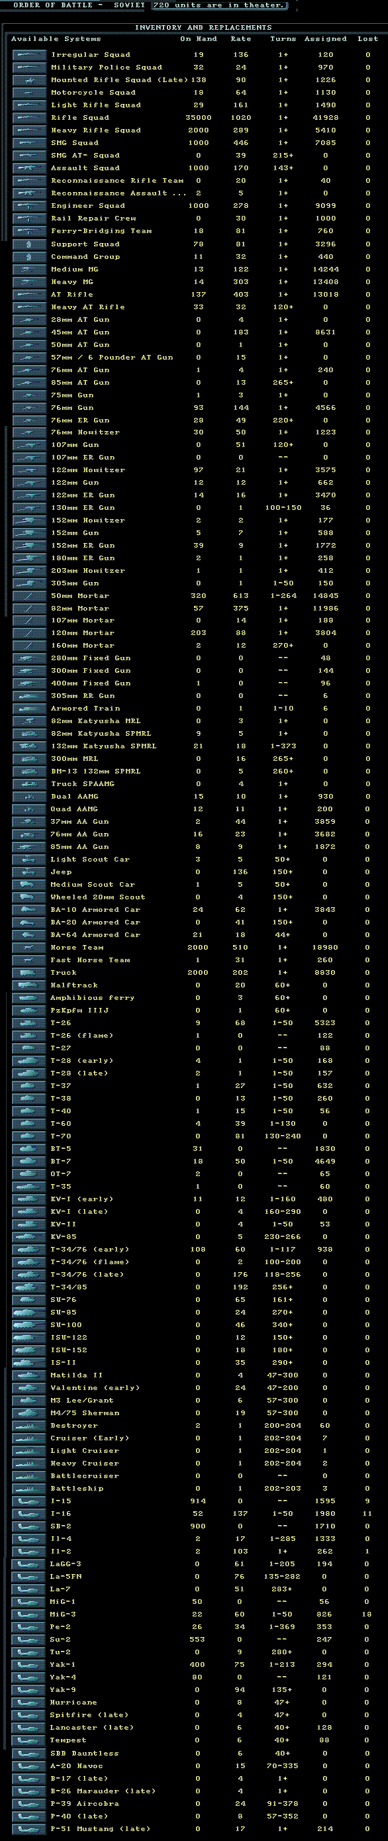
Task: Click the Heavy Cruiser label
Action: 85,1464
